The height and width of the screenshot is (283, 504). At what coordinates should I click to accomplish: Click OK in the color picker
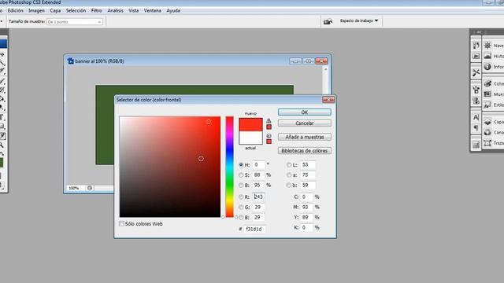coord(305,112)
